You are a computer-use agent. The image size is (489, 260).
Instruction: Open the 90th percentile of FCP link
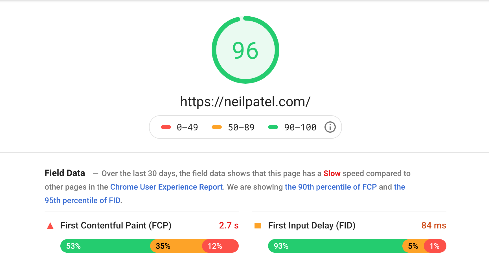coord(331,187)
